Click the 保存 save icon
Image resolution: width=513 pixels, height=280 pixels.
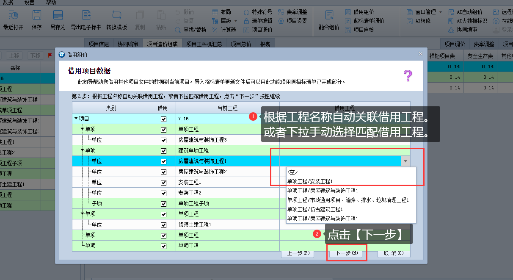coord(36,19)
